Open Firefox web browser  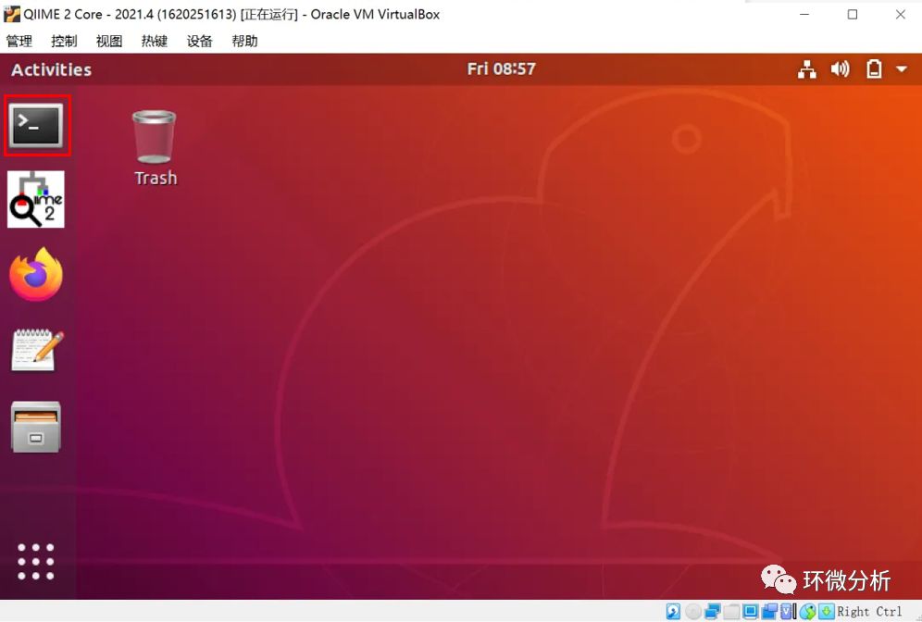coord(36,275)
